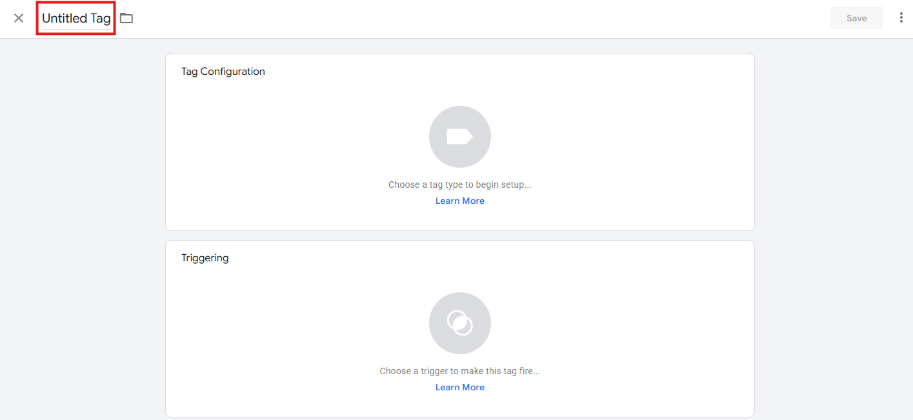Click 'Choose a tag type to begin setup...' text
913x420 pixels.
point(460,185)
